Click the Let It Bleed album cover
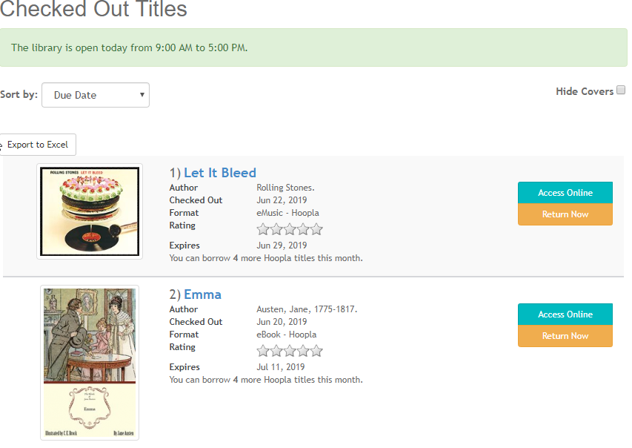632x448 pixels. click(90, 211)
